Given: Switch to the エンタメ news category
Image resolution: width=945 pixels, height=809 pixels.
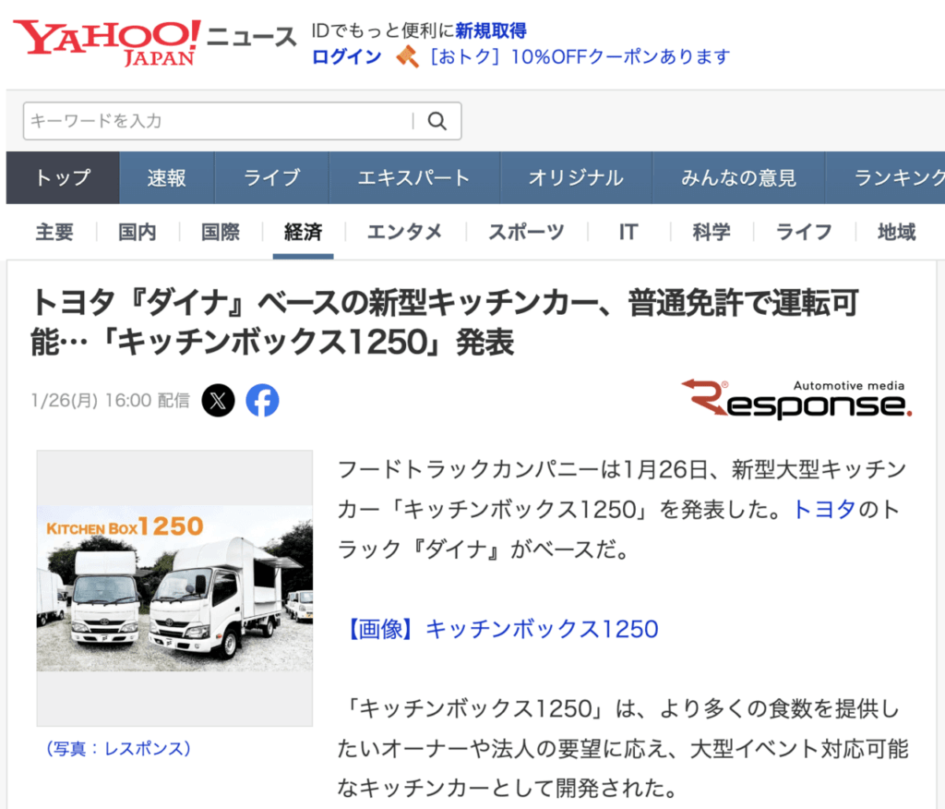Looking at the screenshot, I should coord(404,232).
